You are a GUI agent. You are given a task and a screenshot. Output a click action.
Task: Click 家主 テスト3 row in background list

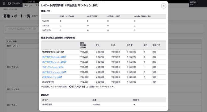pyautogui.click(x=13, y=67)
